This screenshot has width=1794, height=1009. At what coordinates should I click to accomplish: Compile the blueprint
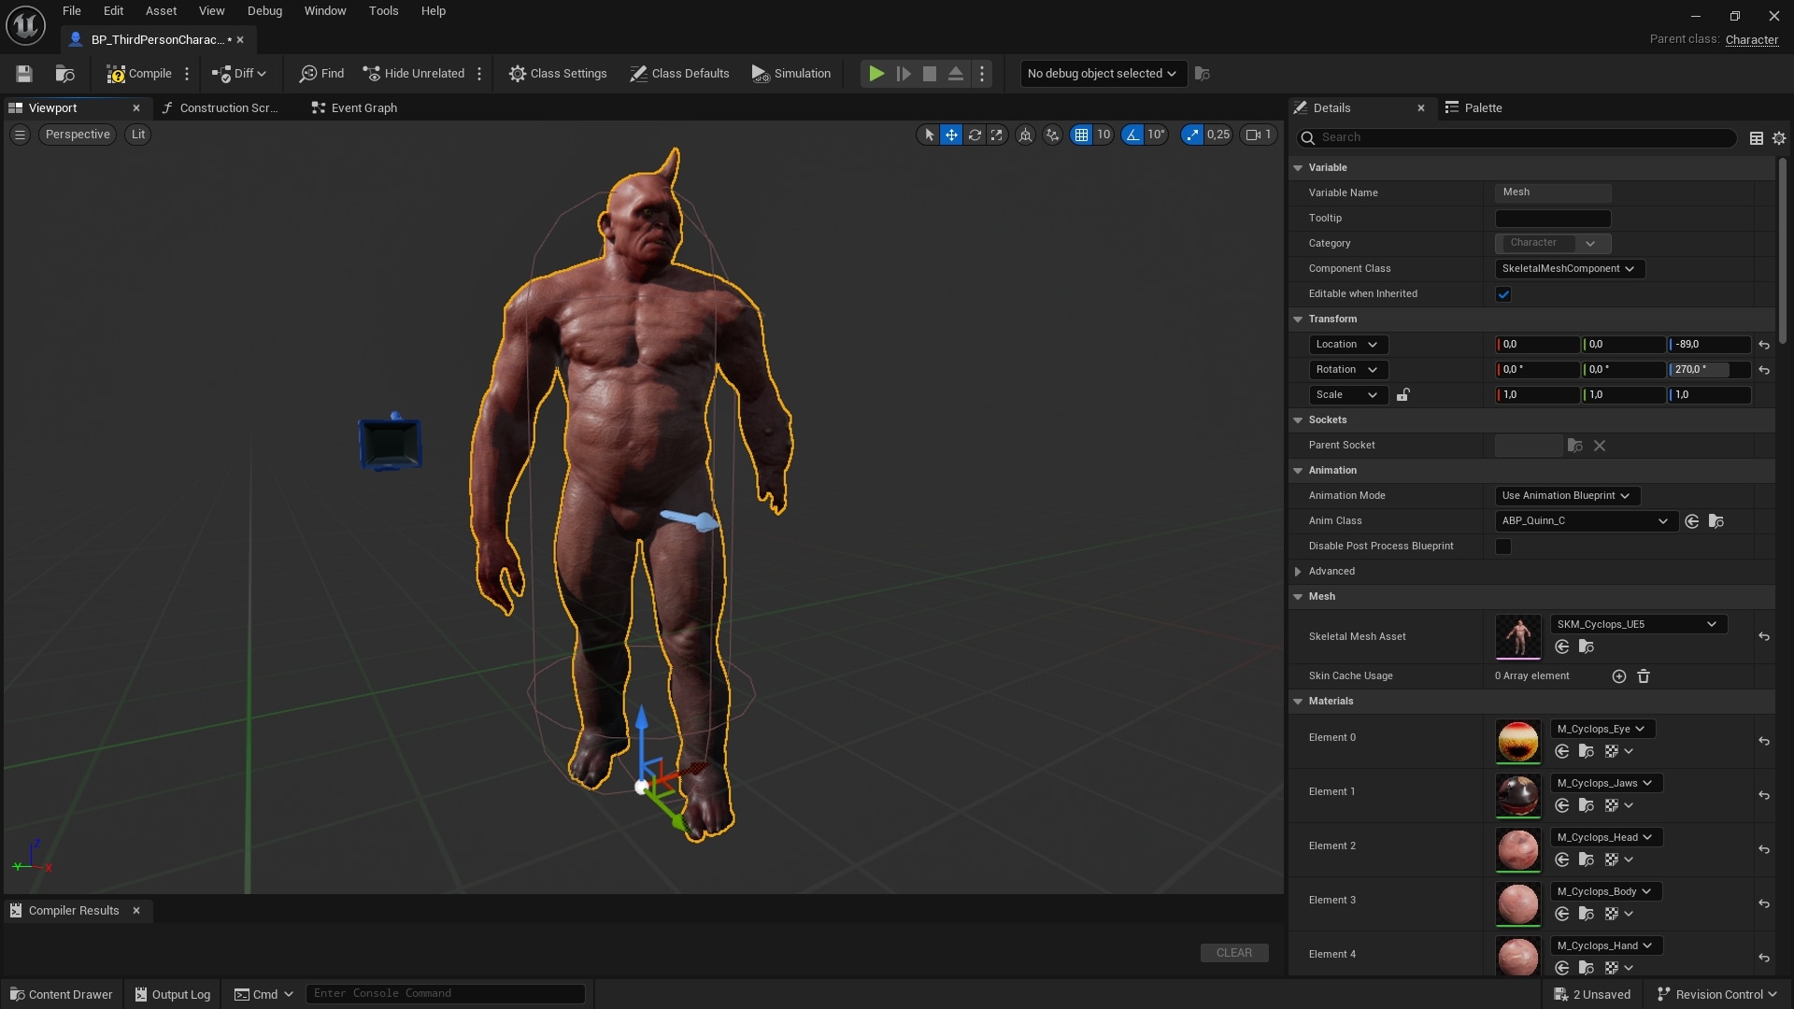click(138, 74)
